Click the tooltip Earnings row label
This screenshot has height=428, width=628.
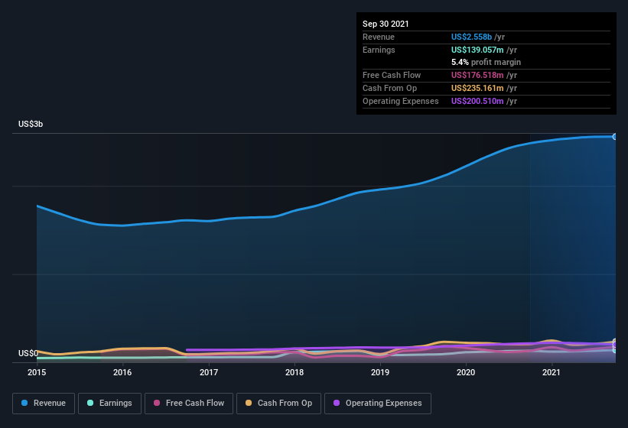379,50
